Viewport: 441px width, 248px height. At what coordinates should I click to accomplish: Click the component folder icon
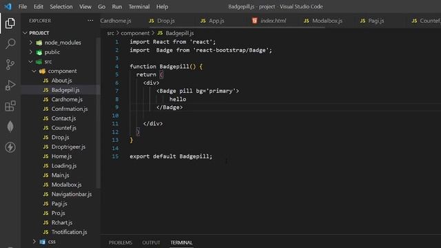coord(42,71)
